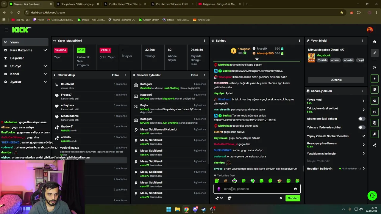This screenshot has width=381, height=214.
Task: Open Yavaş mod settings chevron
Action: point(363,101)
